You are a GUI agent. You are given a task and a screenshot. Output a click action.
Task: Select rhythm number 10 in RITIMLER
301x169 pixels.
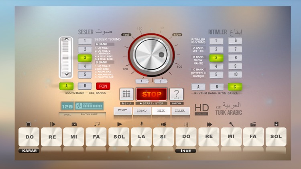[x=235, y=74]
